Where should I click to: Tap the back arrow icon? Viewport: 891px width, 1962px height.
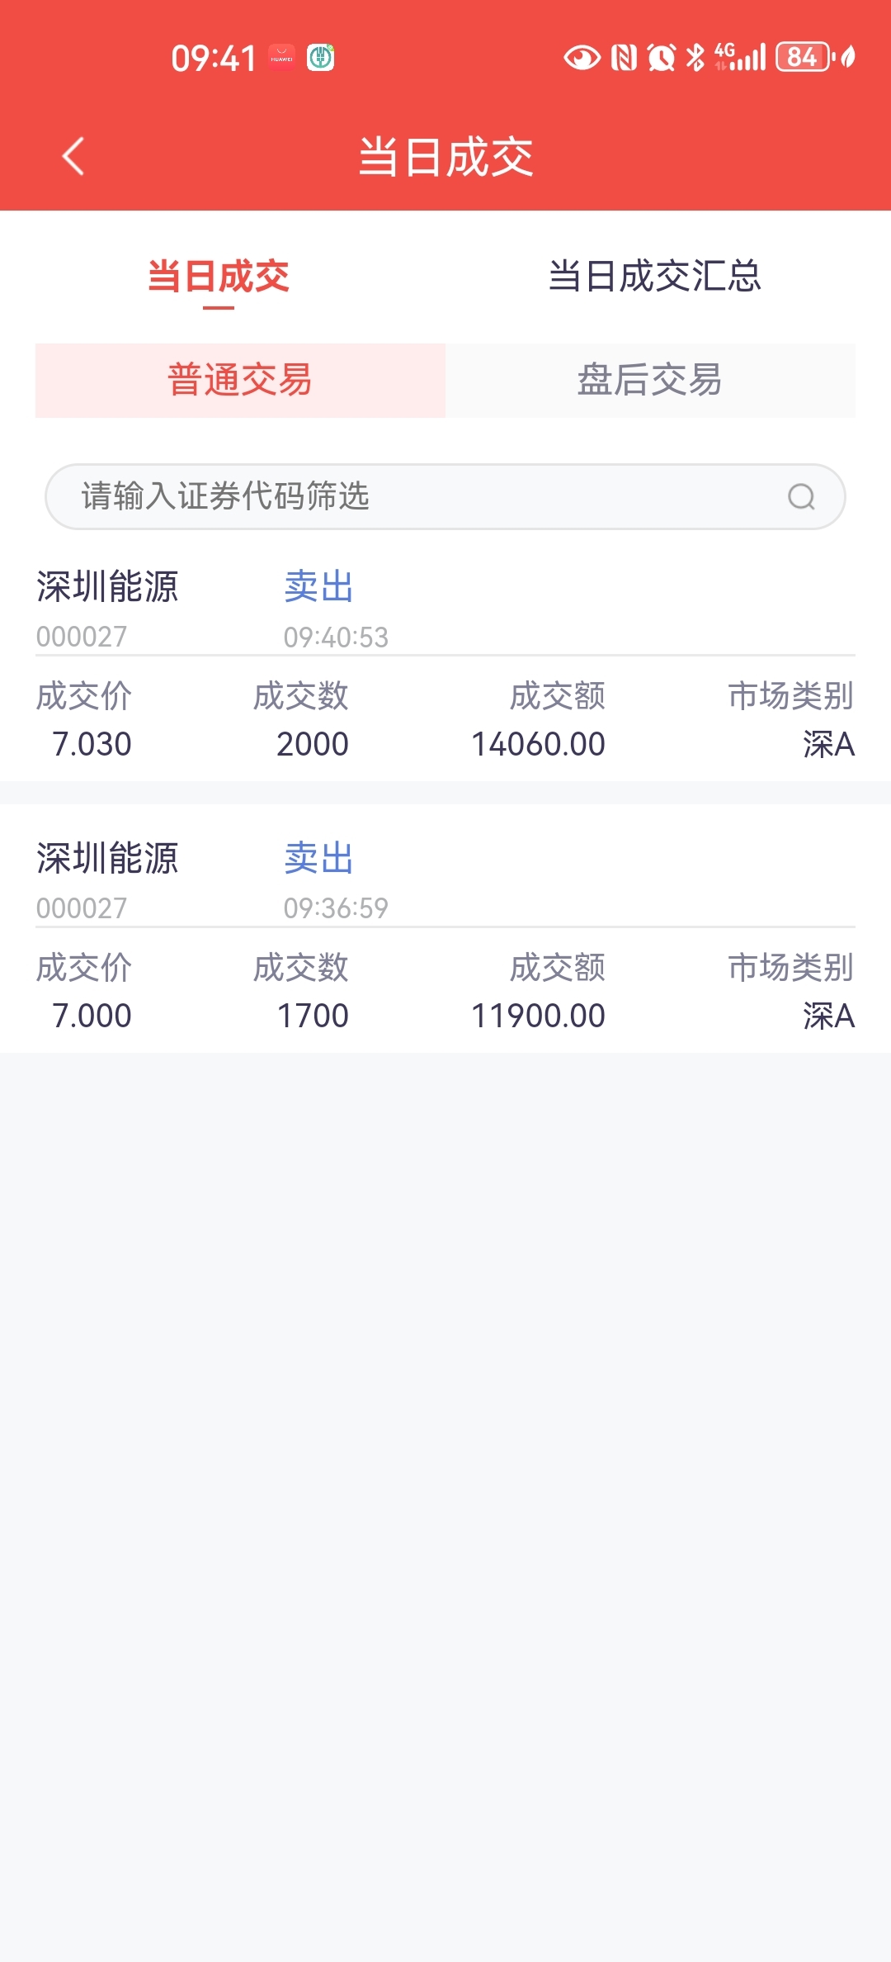click(73, 156)
